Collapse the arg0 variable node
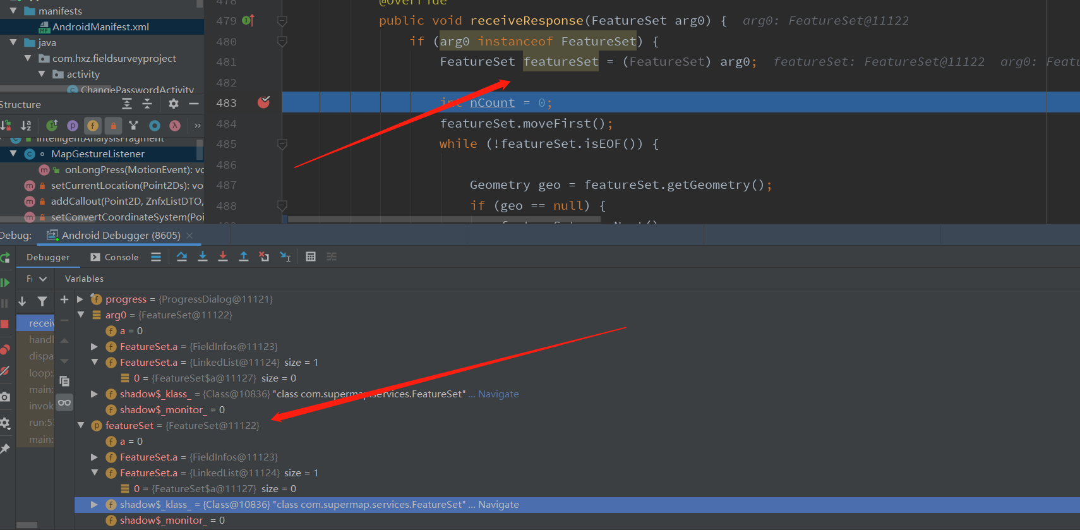This screenshot has height=530, width=1080. click(80, 315)
